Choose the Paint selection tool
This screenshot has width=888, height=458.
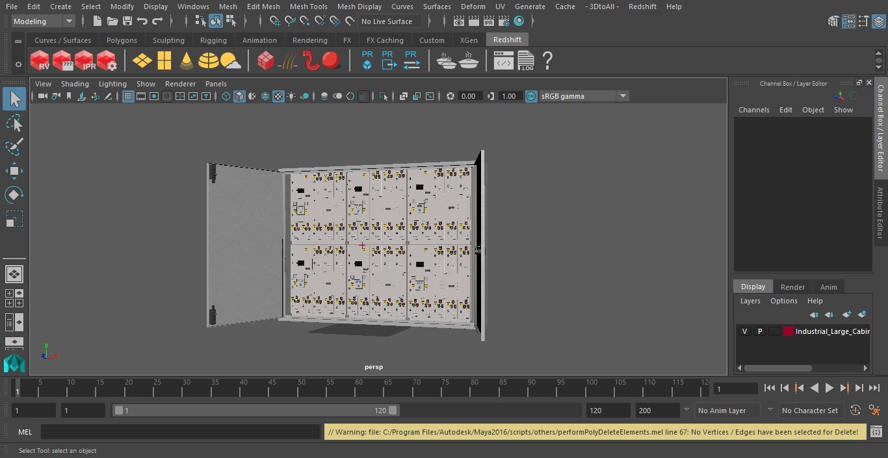coord(14,147)
